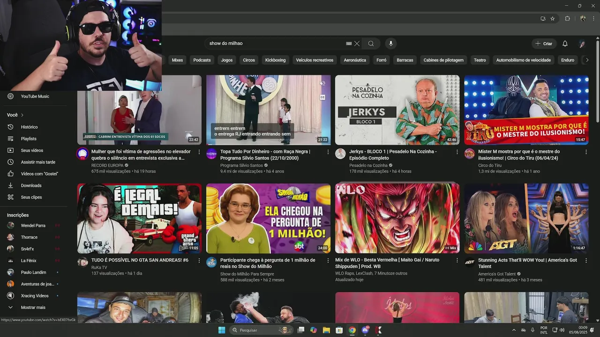
Task: Open the Chrome three-dot menu
Action: click(594, 19)
